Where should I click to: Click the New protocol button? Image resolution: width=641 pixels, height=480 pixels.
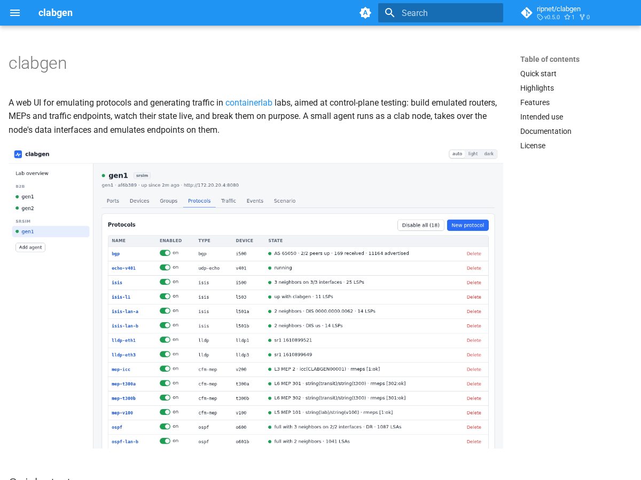tap(468, 225)
